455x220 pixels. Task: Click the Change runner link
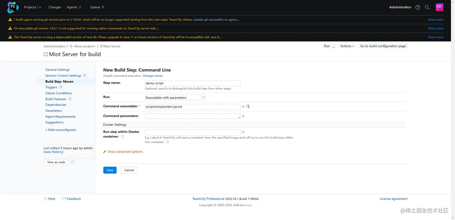153,76
